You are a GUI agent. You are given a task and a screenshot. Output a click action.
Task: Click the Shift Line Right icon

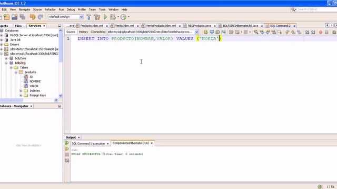[x=313, y=32]
